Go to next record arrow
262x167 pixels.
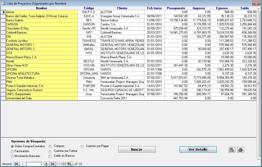[x=47, y=164]
